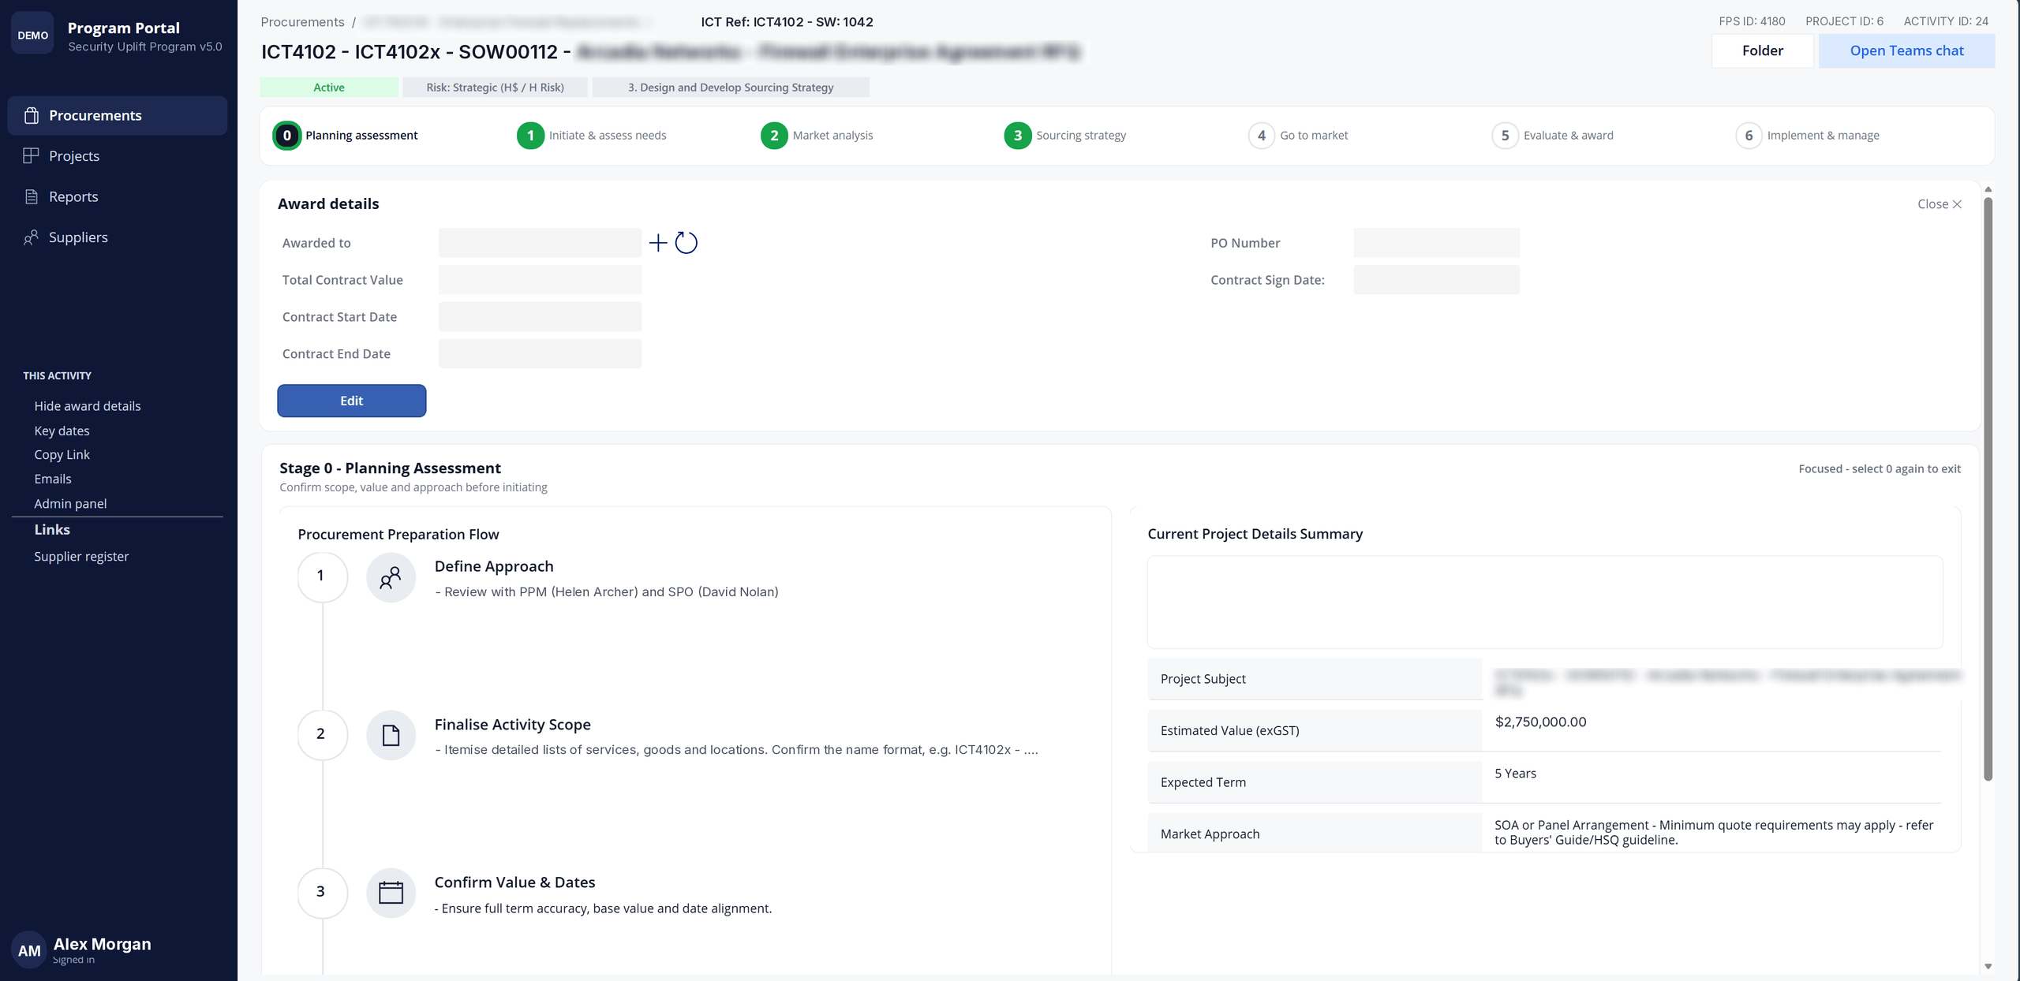
Task: Click the Procurements clipboard icon
Action: (x=32, y=115)
